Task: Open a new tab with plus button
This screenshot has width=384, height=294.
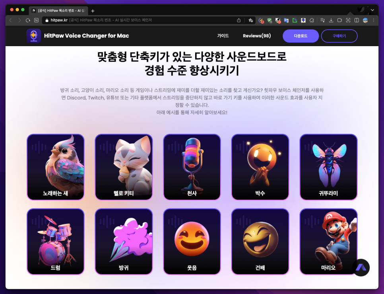Action: point(93,11)
